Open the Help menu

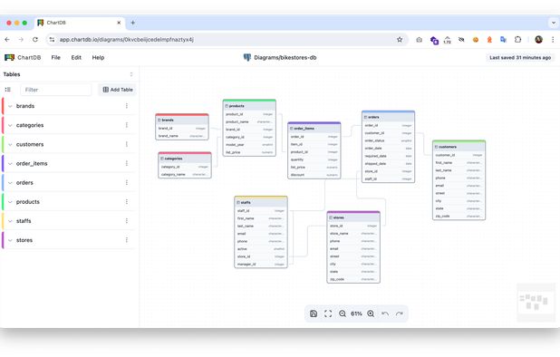click(x=98, y=57)
